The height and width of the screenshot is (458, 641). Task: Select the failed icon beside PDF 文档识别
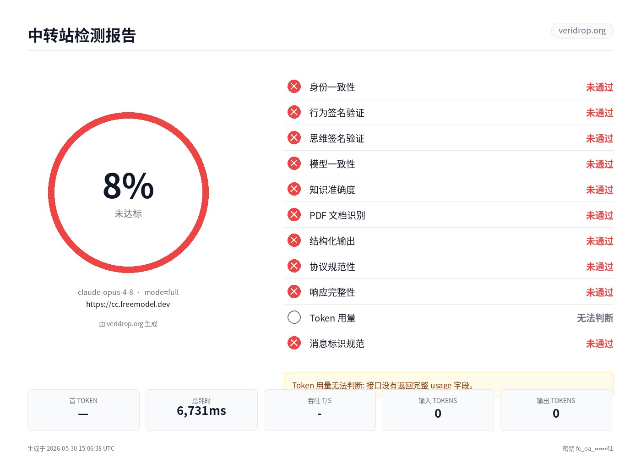(294, 215)
